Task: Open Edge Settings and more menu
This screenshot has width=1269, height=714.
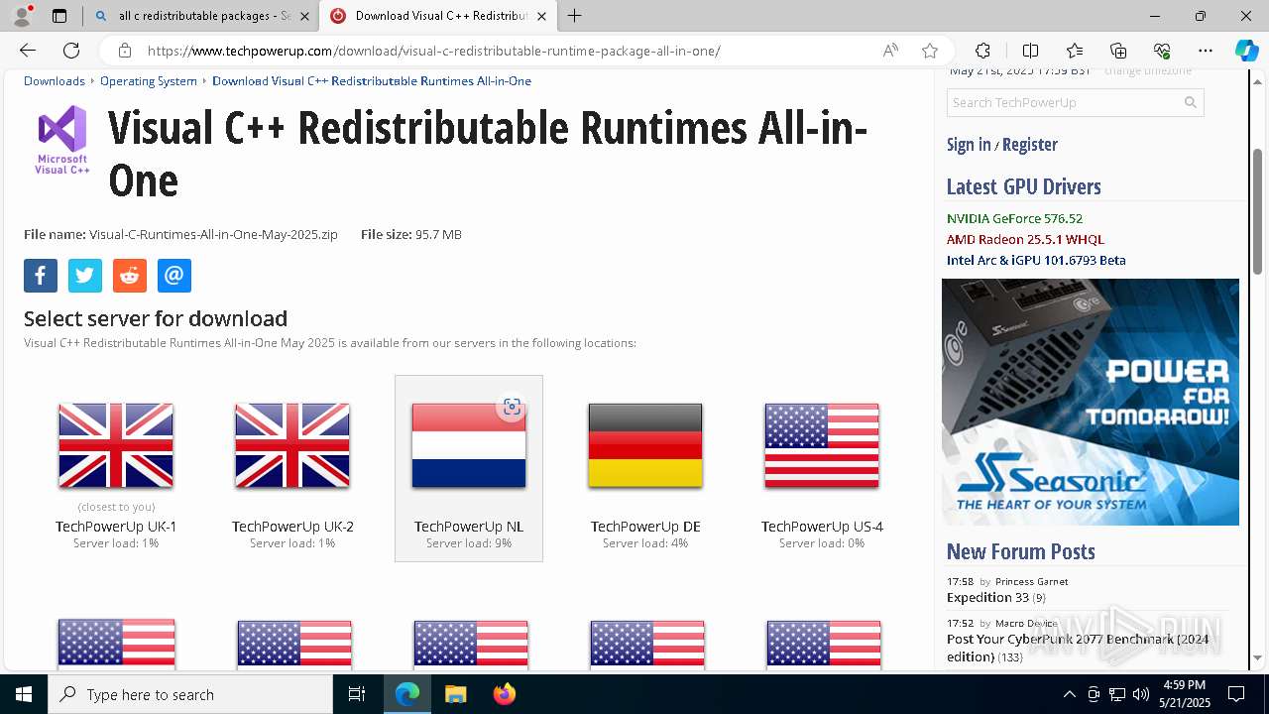Action: point(1206,51)
